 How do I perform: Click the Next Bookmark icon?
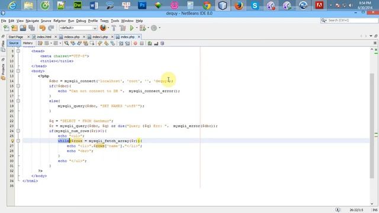(x=107, y=43)
